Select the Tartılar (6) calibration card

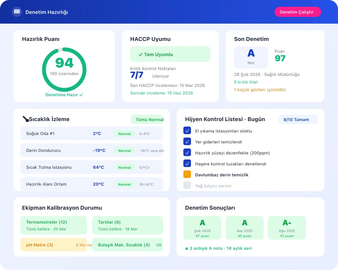(128, 226)
